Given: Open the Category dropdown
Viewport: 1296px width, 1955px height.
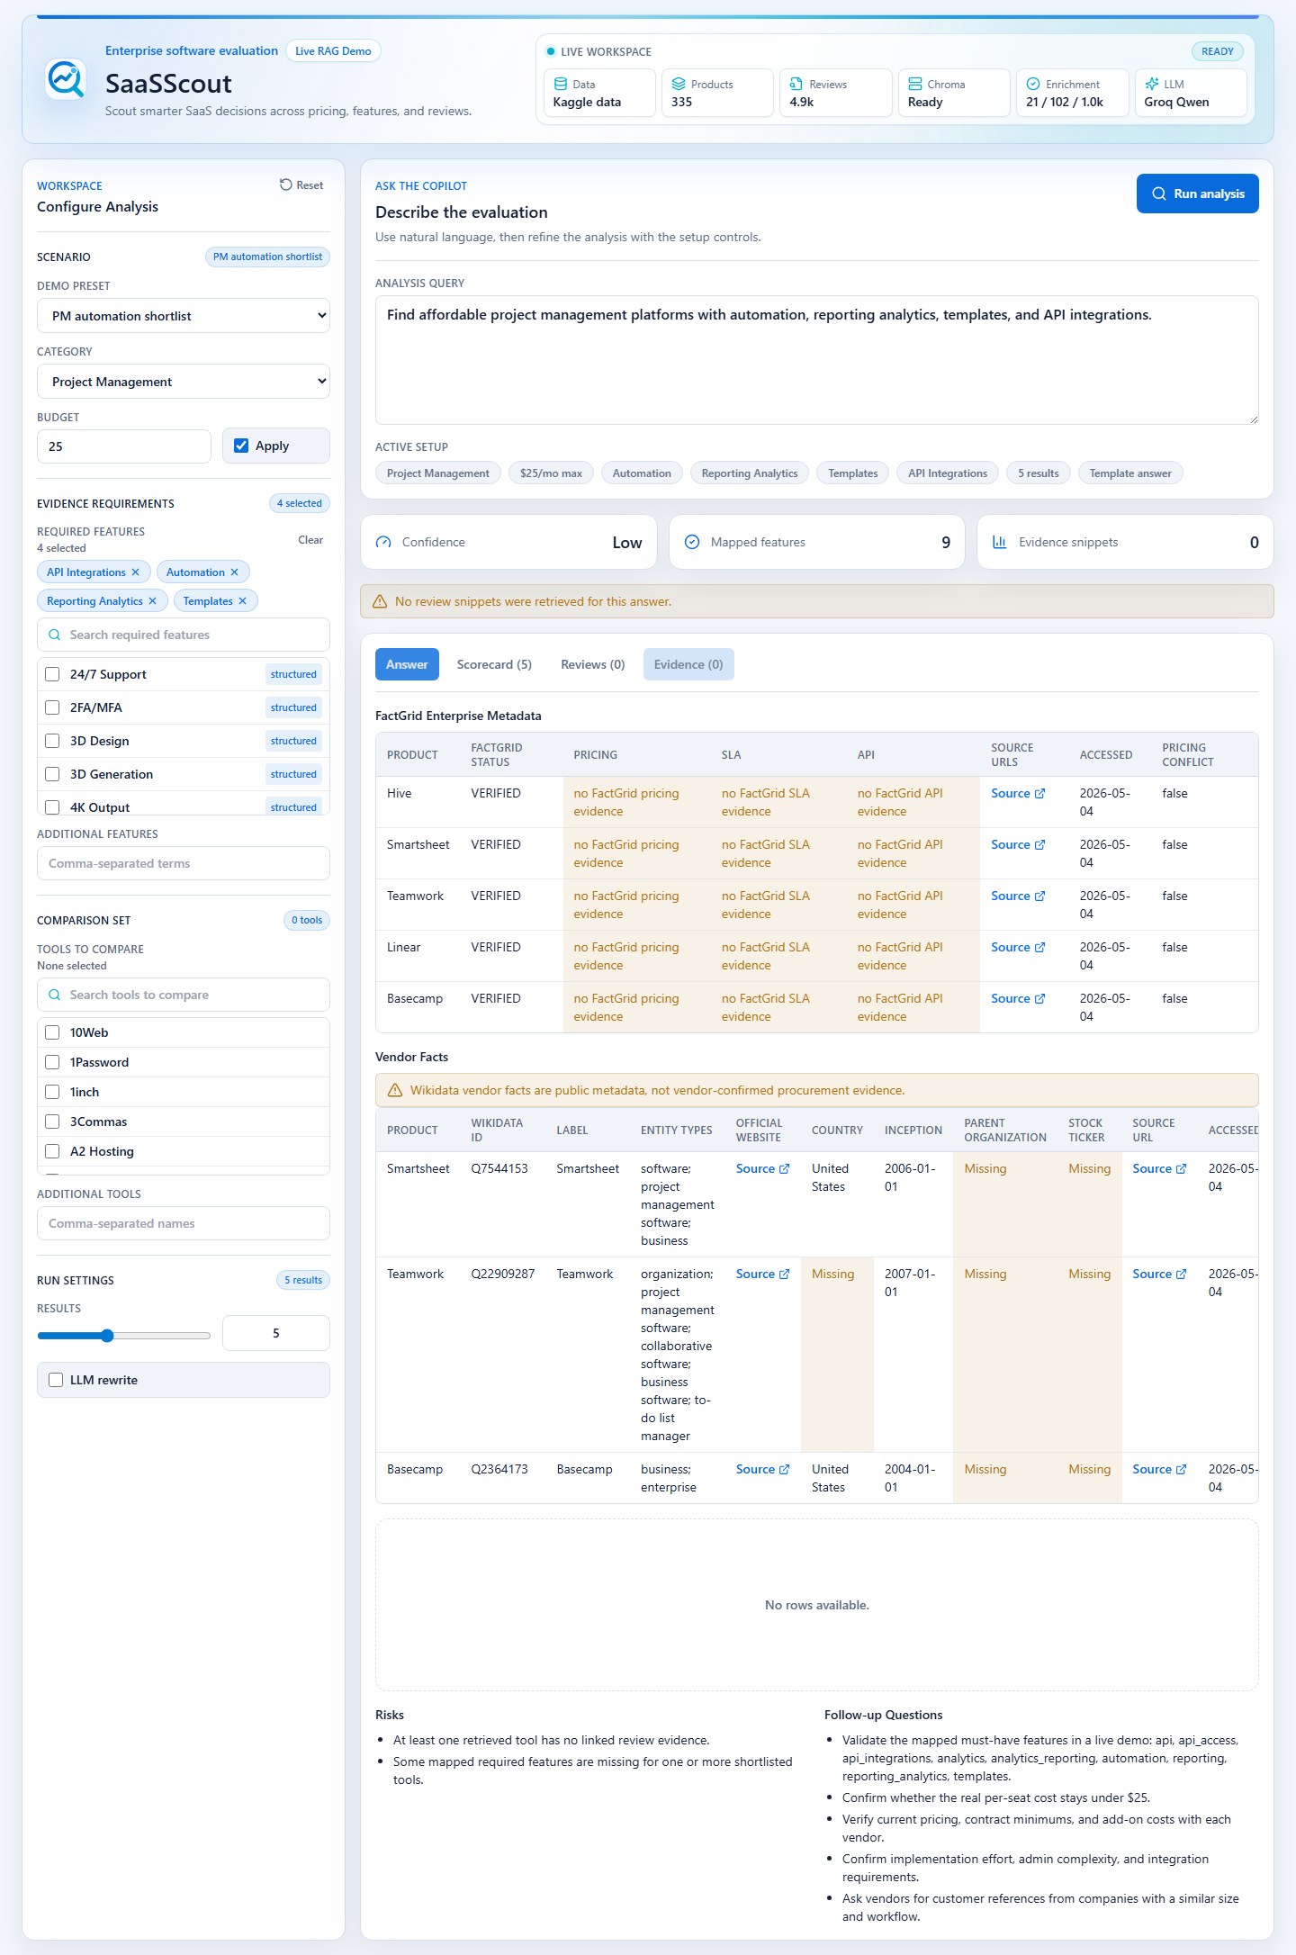Looking at the screenshot, I should [184, 382].
